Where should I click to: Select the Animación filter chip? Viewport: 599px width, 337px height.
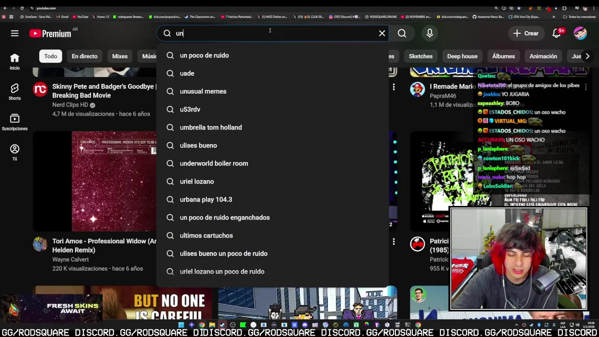(x=543, y=56)
